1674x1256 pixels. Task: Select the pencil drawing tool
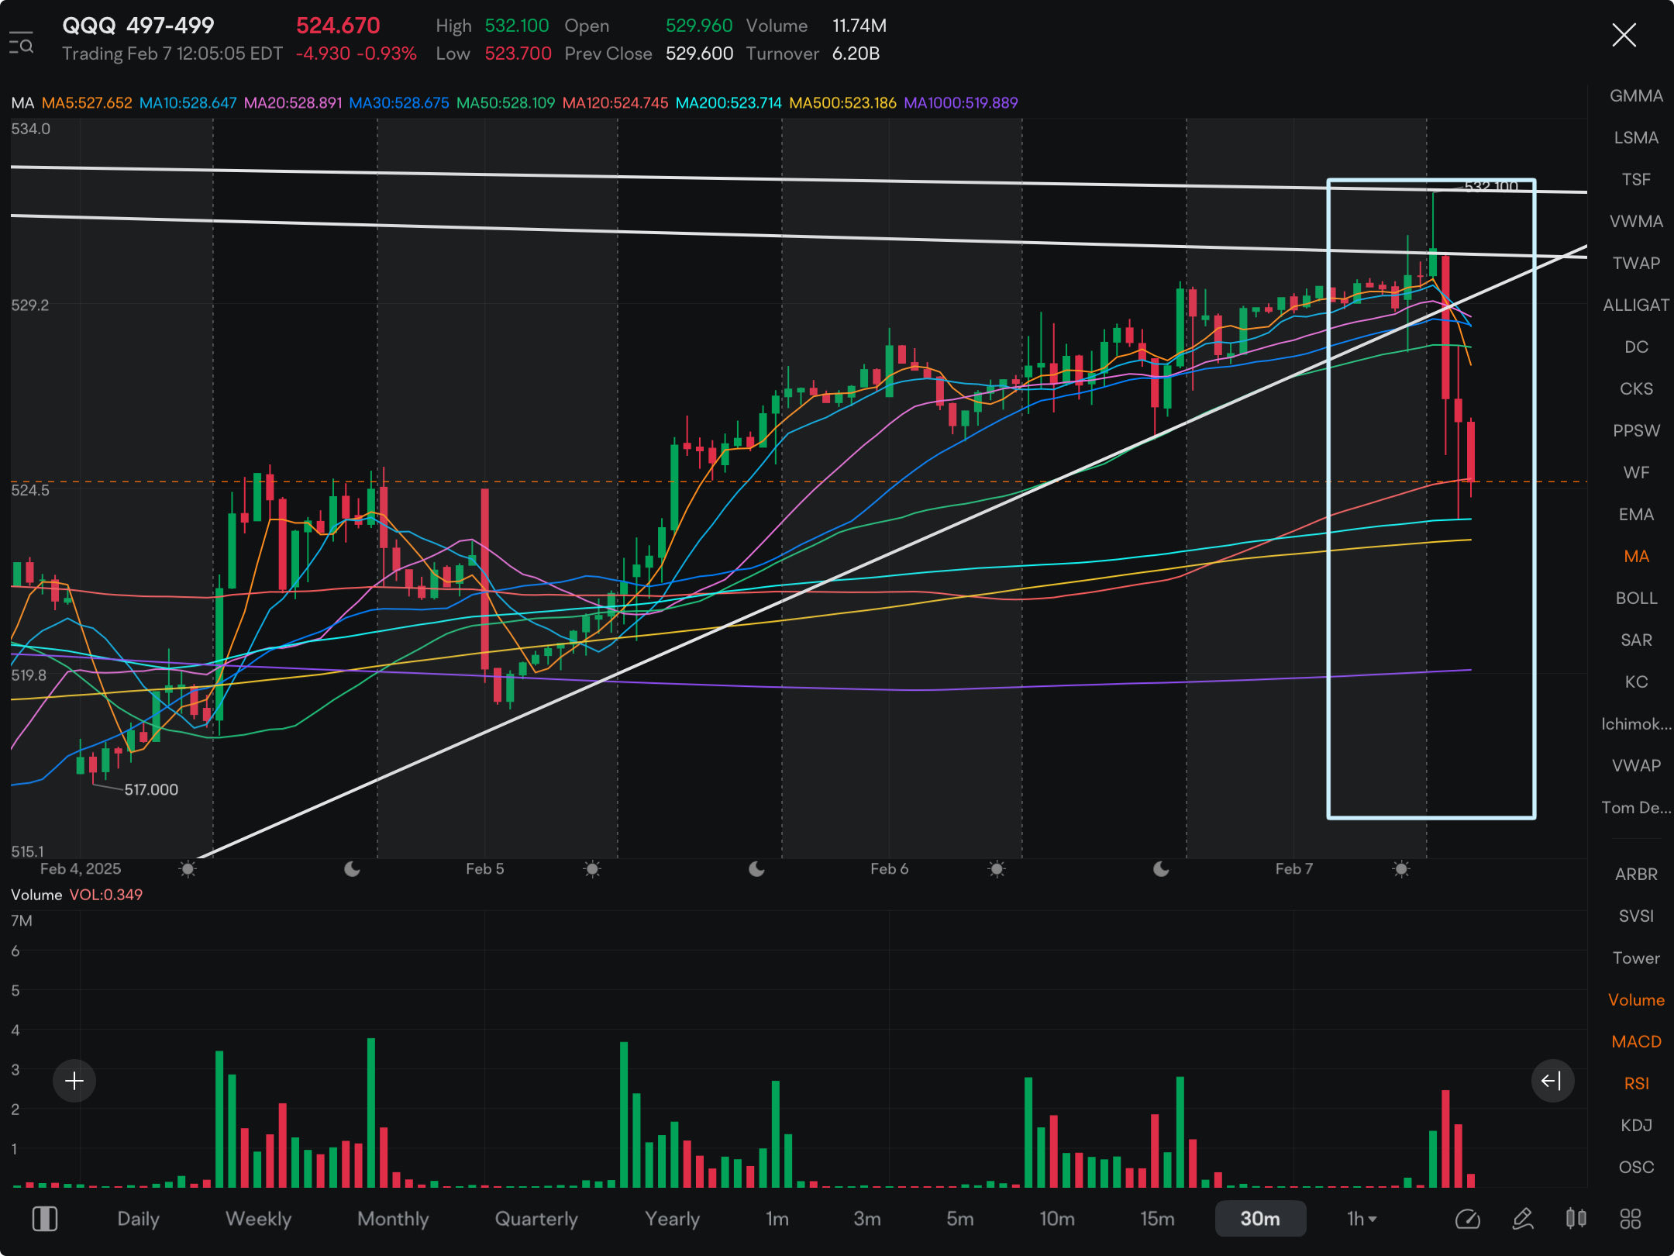pos(1522,1219)
